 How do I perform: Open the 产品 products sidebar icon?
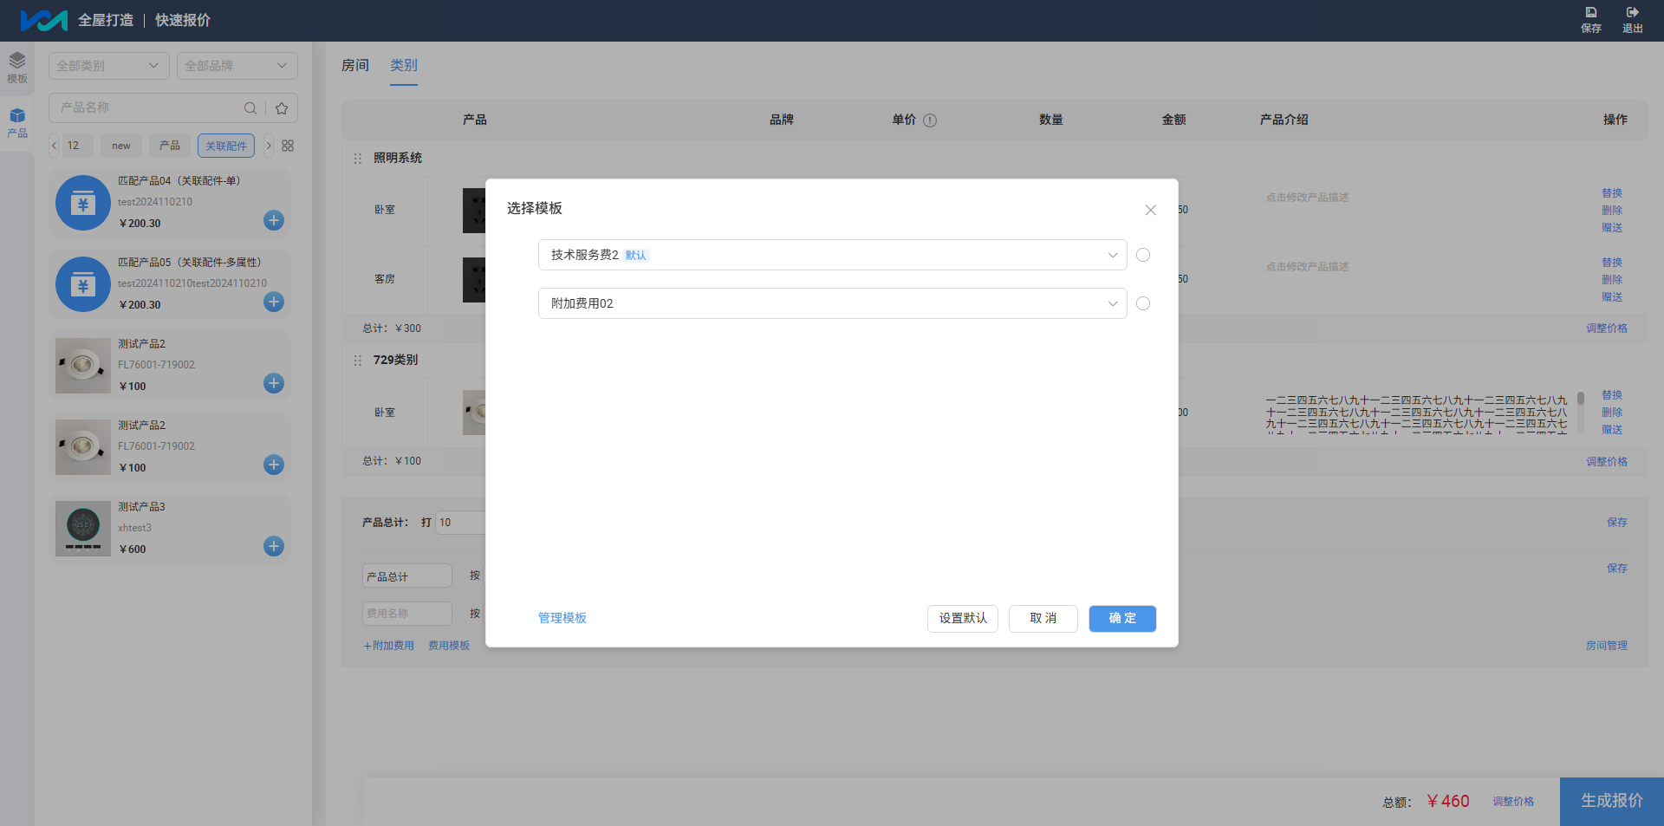click(17, 123)
